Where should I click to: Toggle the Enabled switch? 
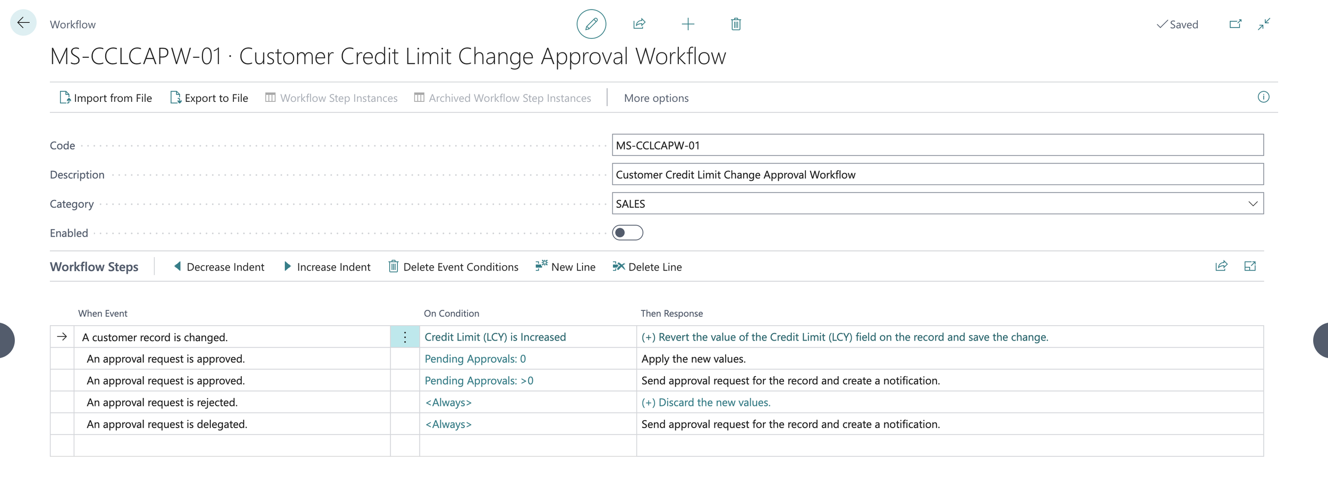pos(627,233)
